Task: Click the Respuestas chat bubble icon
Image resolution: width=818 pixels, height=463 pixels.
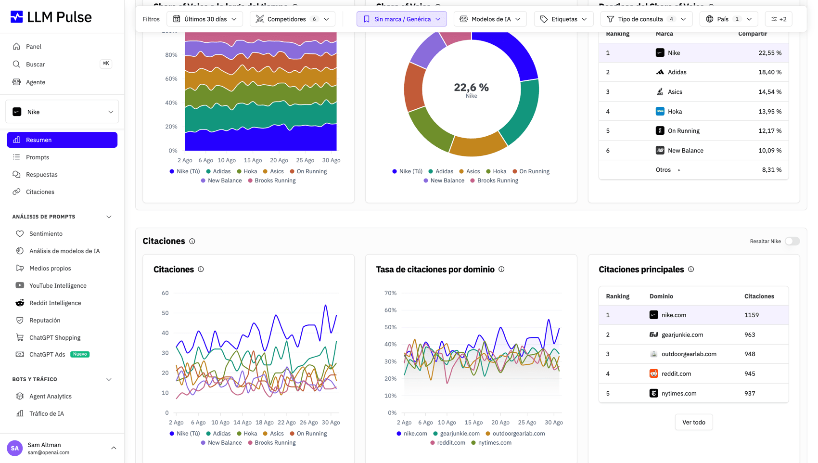Action: coord(16,174)
